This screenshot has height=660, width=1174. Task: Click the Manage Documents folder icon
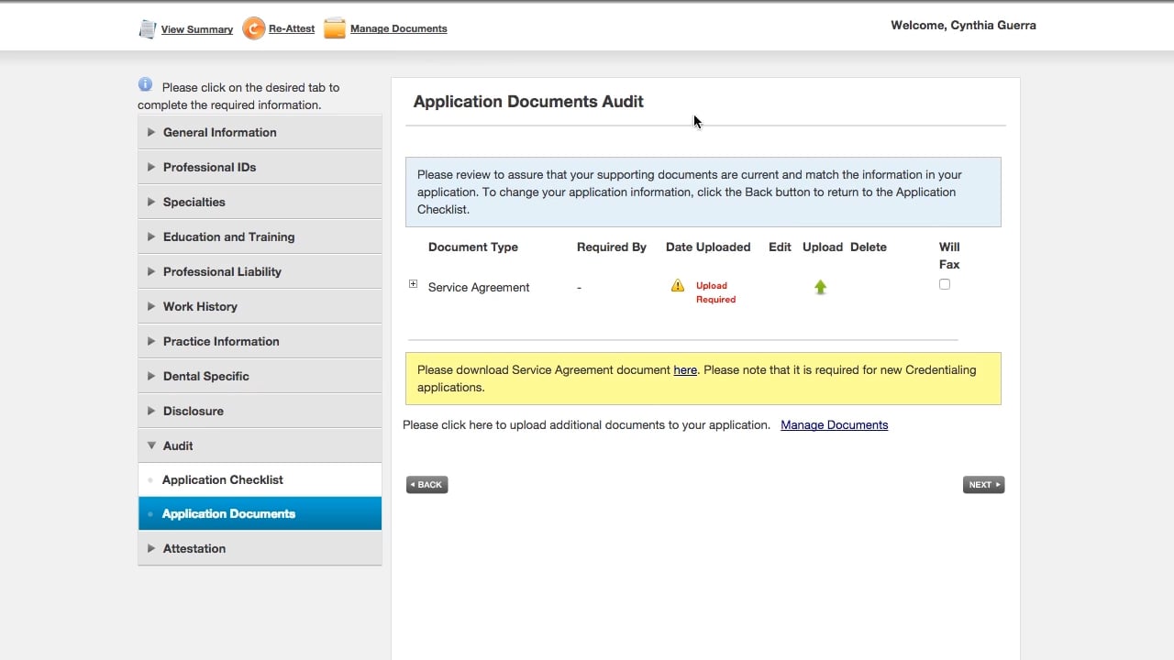pyautogui.click(x=335, y=29)
